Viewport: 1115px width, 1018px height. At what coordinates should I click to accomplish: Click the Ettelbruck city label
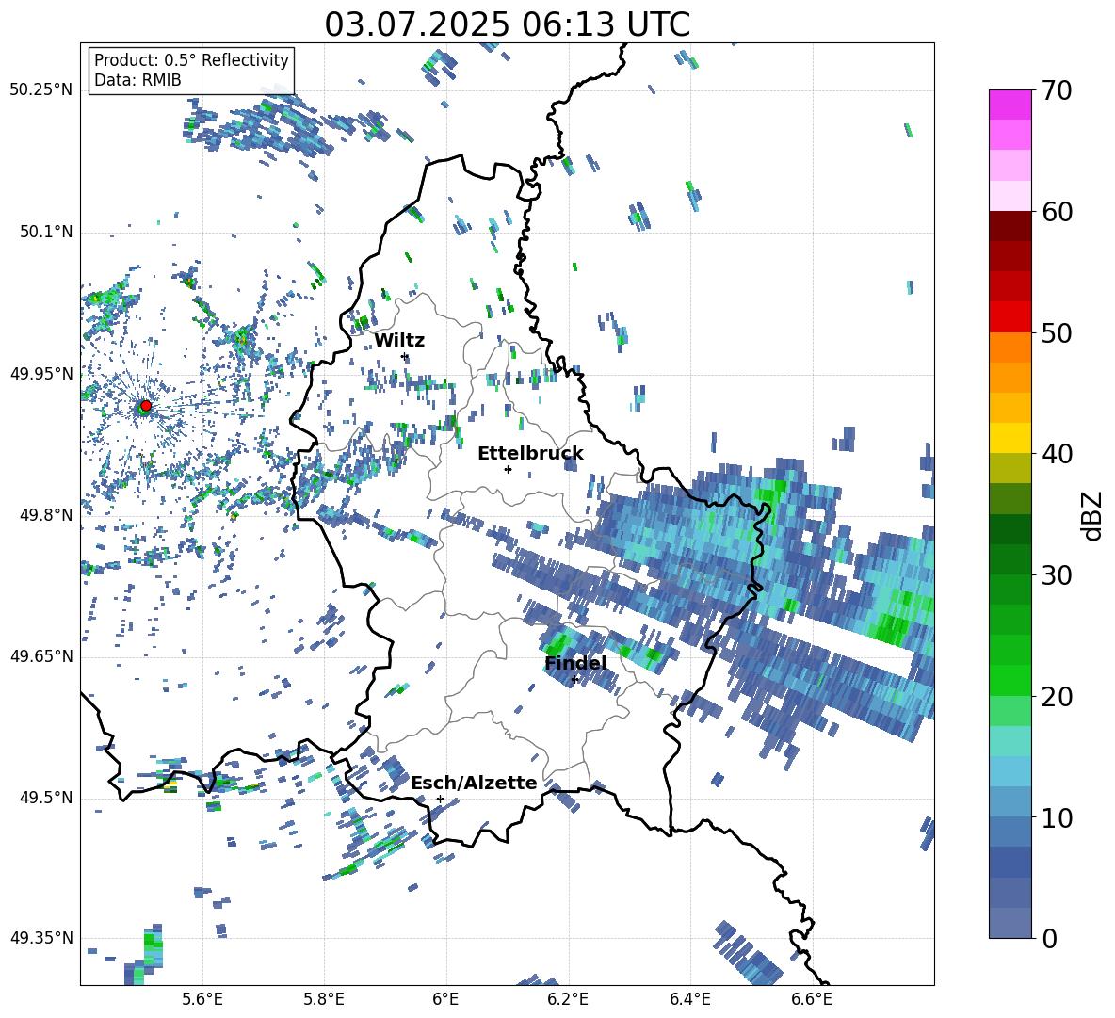click(530, 454)
